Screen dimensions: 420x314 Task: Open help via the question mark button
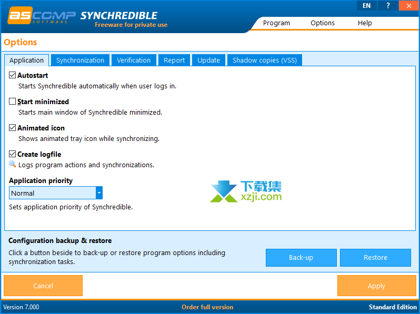[x=387, y=6]
